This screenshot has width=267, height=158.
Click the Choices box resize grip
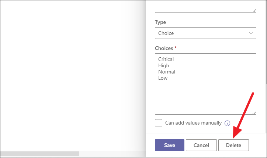pos(254,112)
